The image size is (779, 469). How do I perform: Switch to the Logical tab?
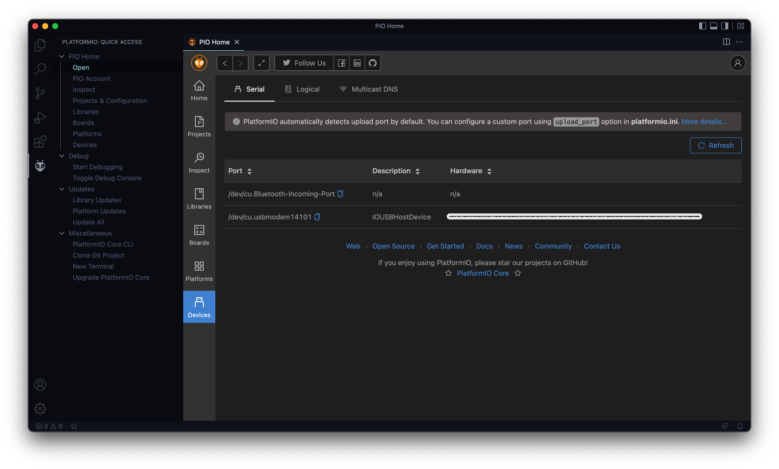(x=302, y=89)
